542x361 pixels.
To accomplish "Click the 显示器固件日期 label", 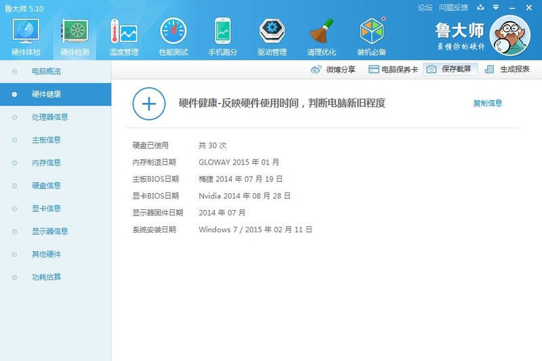I will coord(158,213).
